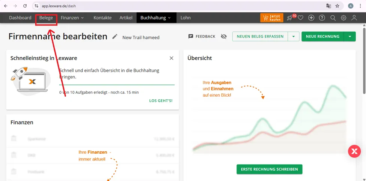Click the Firmenname bearbeiten heading
This screenshot has height=181, width=366.
[x=58, y=37]
